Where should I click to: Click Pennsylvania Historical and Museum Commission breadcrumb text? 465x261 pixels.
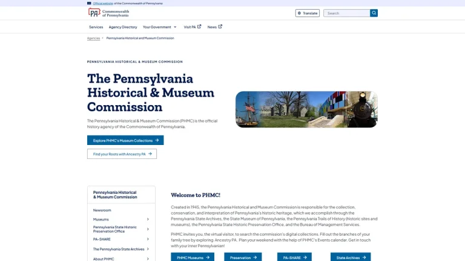(x=140, y=38)
